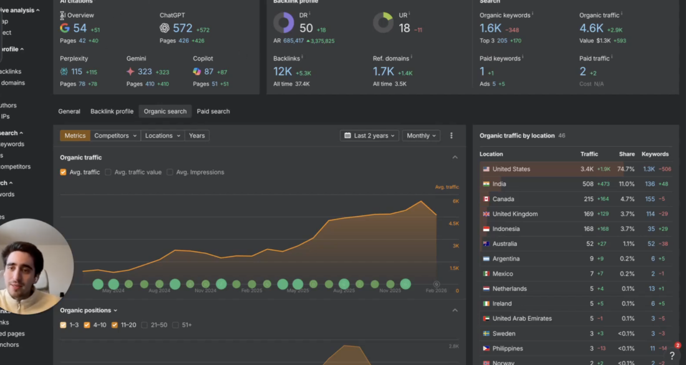Click the ChatGPT logo icon

(165, 28)
